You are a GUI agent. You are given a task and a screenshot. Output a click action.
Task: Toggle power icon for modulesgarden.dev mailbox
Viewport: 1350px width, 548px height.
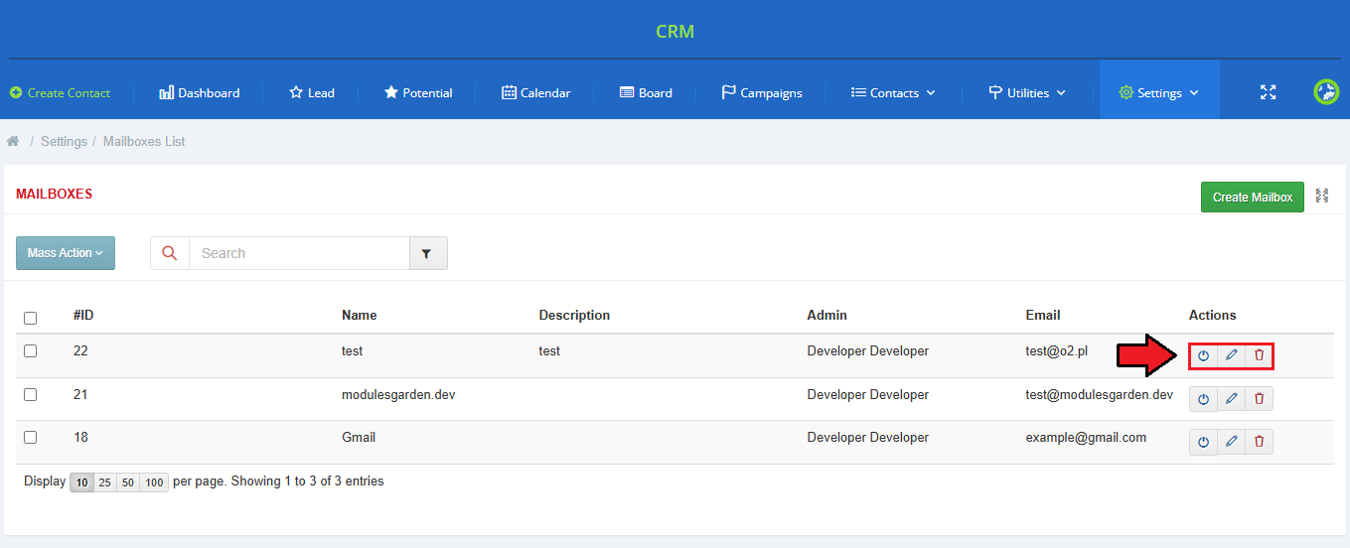click(x=1203, y=399)
